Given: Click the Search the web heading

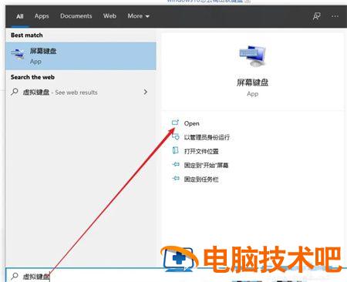Looking at the screenshot, I should 32,77.
